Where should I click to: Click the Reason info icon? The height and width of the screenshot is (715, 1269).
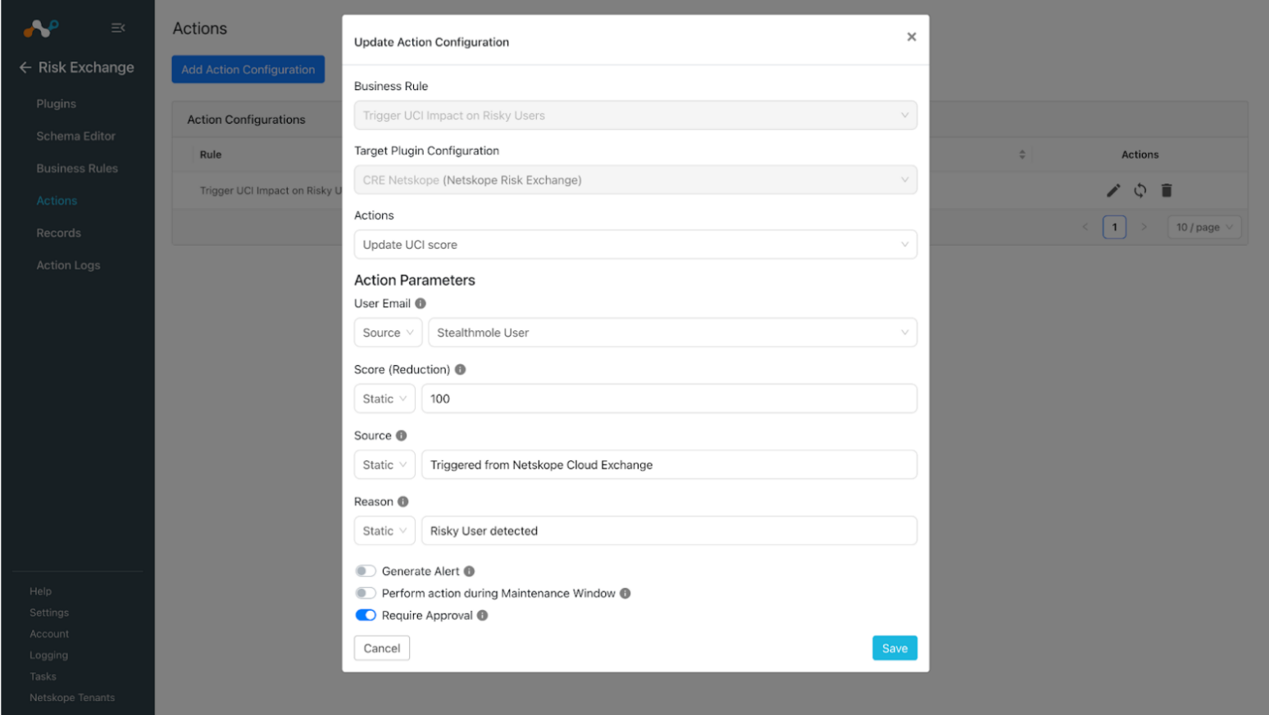coord(403,502)
